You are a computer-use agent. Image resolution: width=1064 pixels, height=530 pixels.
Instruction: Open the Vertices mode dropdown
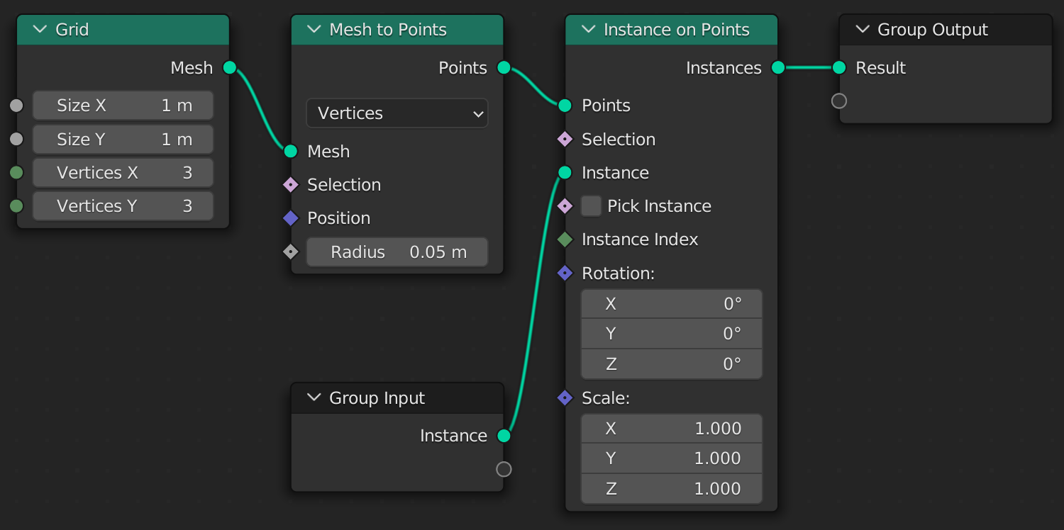coord(397,113)
